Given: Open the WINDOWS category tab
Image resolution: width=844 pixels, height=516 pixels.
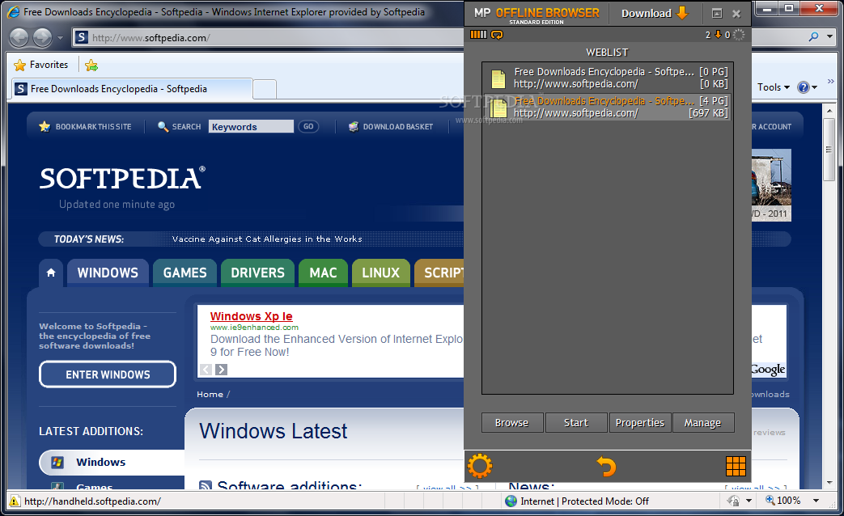Looking at the screenshot, I should click(108, 273).
